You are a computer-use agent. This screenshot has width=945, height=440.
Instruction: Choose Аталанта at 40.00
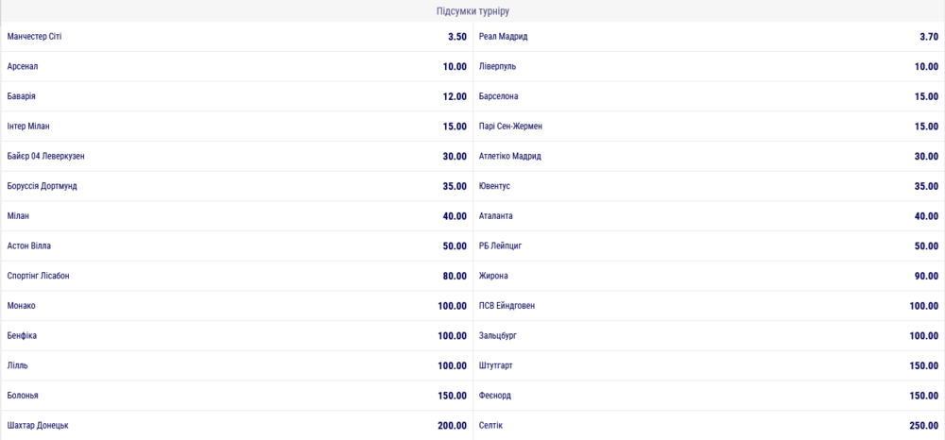[x=709, y=216]
